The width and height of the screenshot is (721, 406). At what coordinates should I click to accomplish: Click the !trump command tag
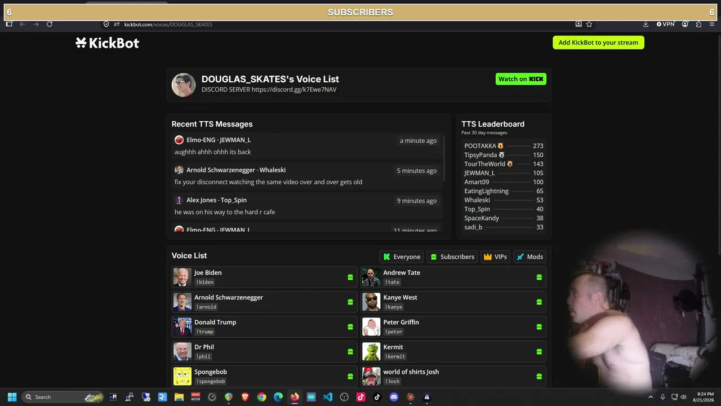[205, 332]
